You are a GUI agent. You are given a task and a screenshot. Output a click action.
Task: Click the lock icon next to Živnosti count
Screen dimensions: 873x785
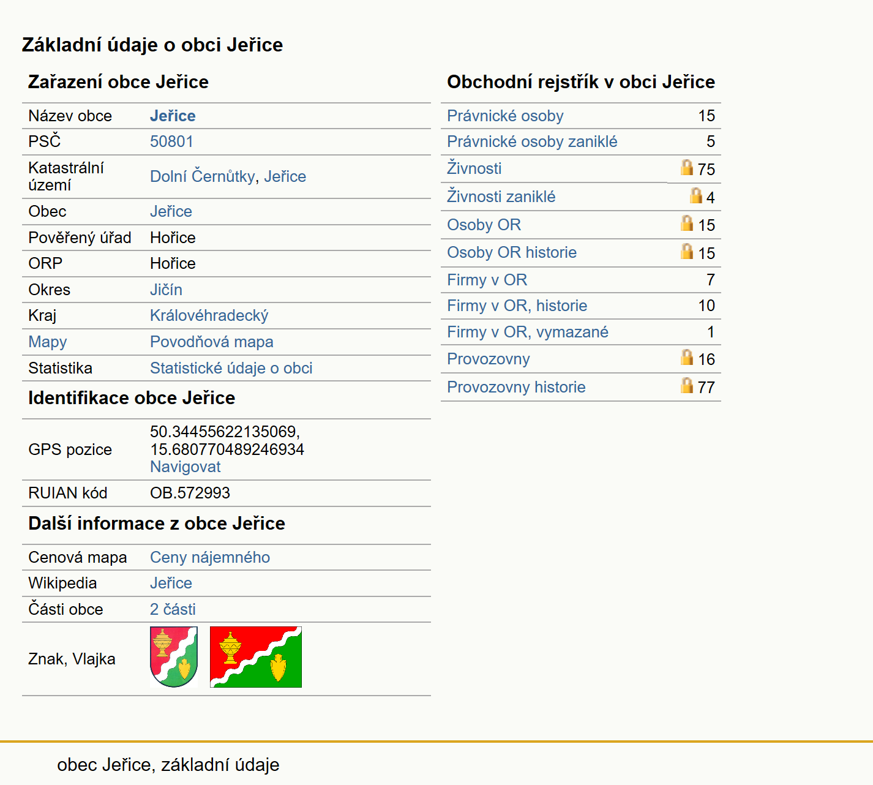[x=687, y=167]
